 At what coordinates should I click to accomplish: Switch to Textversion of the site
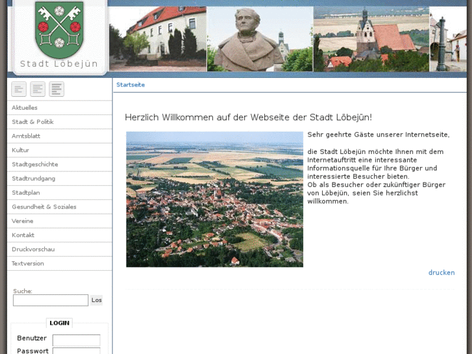(28, 264)
